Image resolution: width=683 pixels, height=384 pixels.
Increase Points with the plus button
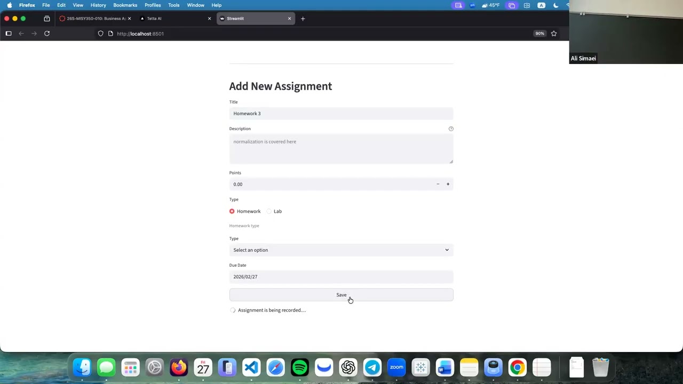(448, 184)
